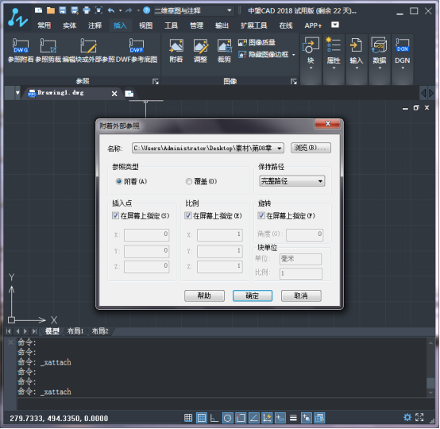Open the 视图 ribbon tab

[145, 25]
